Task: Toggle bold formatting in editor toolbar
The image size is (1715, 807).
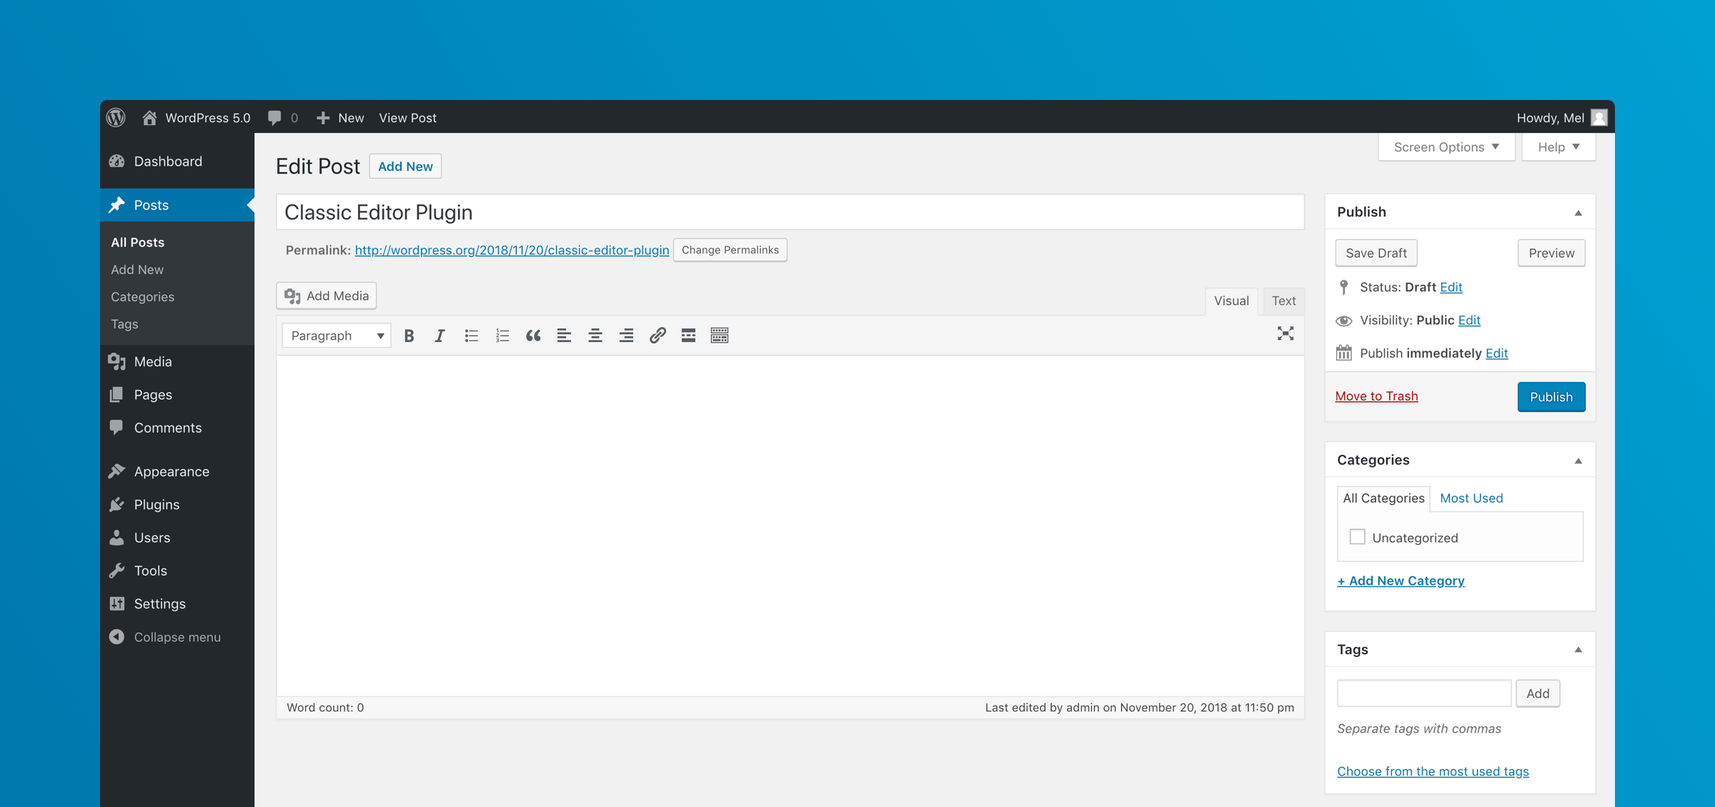Action: point(409,336)
